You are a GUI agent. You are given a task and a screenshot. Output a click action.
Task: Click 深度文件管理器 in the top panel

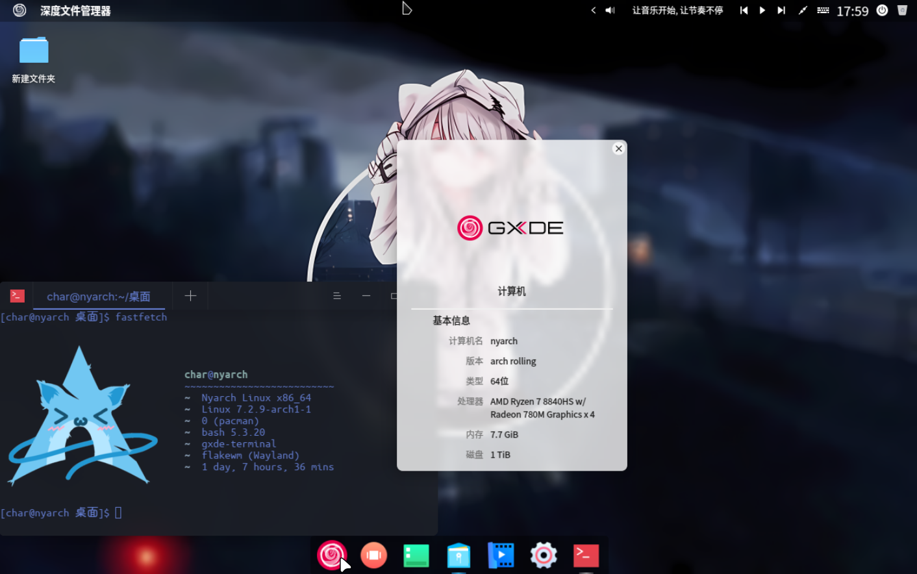pyautogui.click(x=75, y=11)
